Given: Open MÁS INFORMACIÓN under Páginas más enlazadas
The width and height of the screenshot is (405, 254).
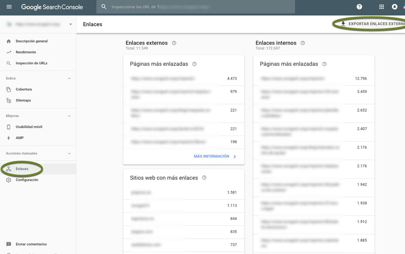Looking at the screenshot, I should (211, 156).
